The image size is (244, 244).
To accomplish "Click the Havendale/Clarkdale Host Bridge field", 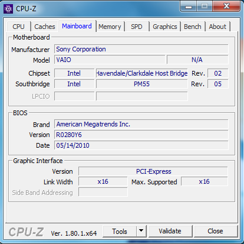I will (142, 73).
